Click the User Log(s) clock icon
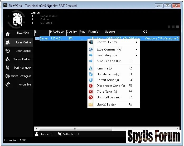 point(8,51)
